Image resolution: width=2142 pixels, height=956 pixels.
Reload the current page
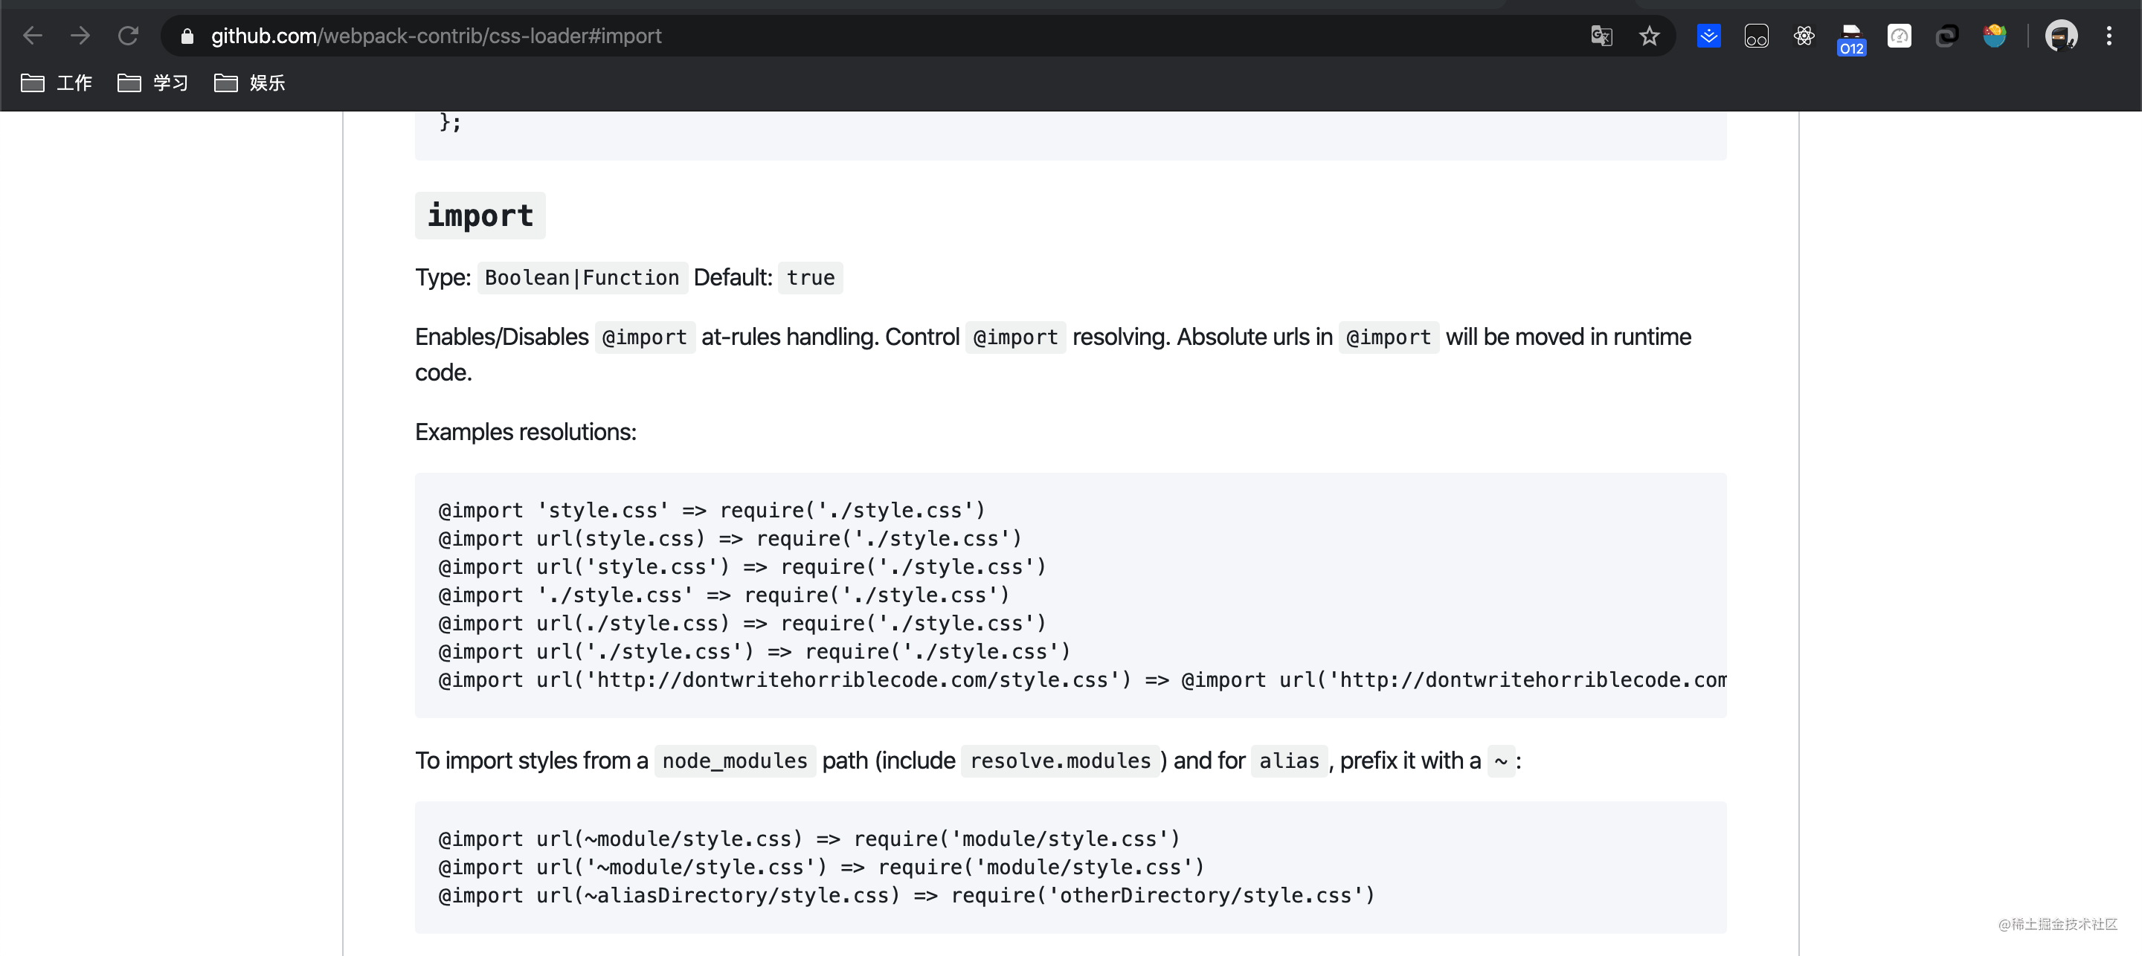(128, 36)
